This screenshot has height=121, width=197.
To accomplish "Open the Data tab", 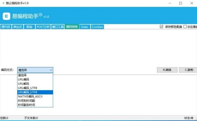I will click(x=85, y=27).
